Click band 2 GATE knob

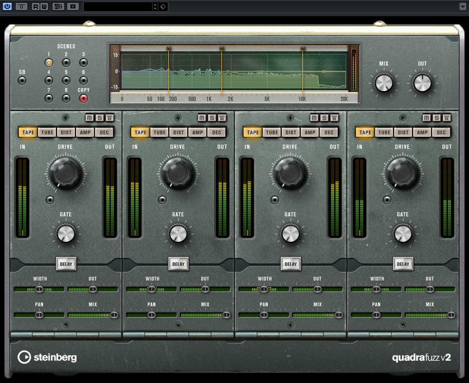[178, 233]
